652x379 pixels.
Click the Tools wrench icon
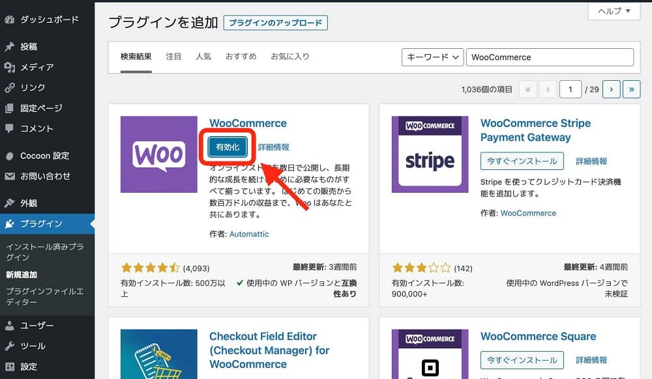(10, 346)
